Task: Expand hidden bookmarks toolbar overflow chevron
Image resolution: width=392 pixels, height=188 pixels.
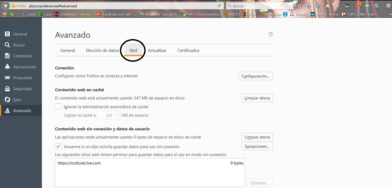Action: [x=390, y=14]
